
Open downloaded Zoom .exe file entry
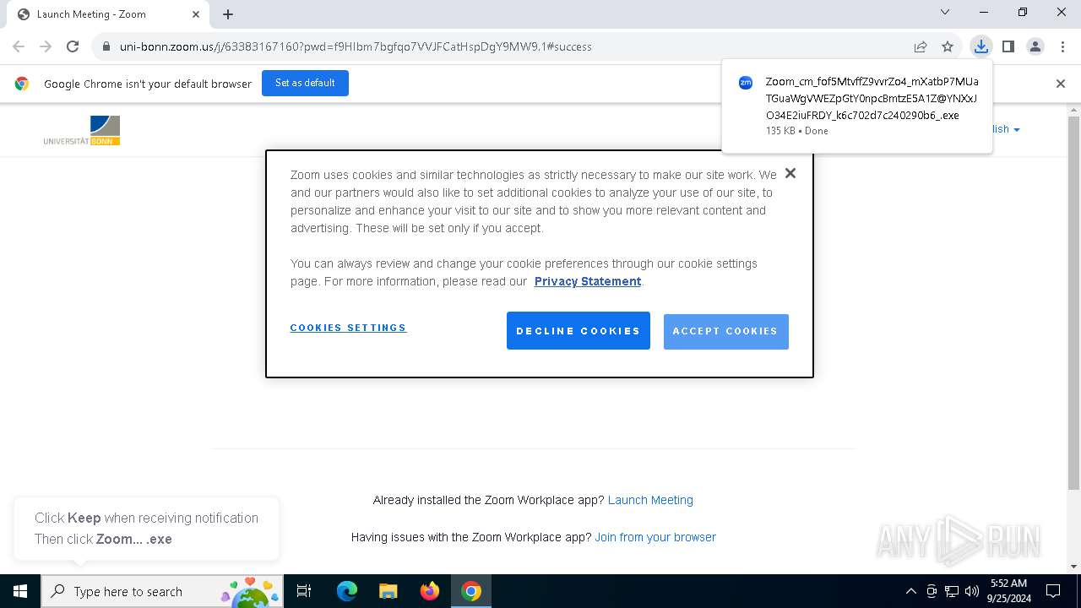pyautogui.click(x=857, y=106)
